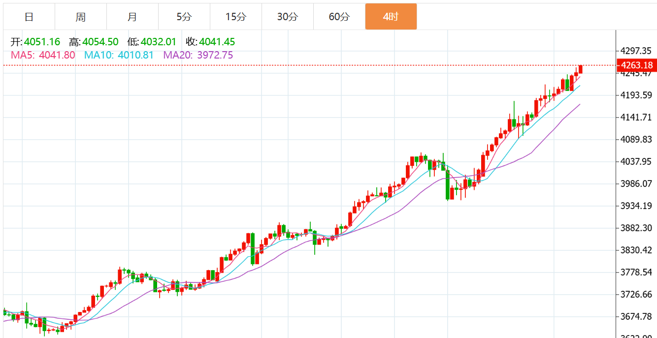Select the 周 weekly timeframe tab
This screenshot has height=338, width=657.
[81, 17]
